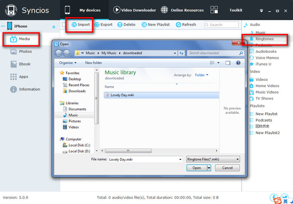293x204 pixels.
Task: Refresh the folder path in dialog
Action: click(x=181, y=53)
